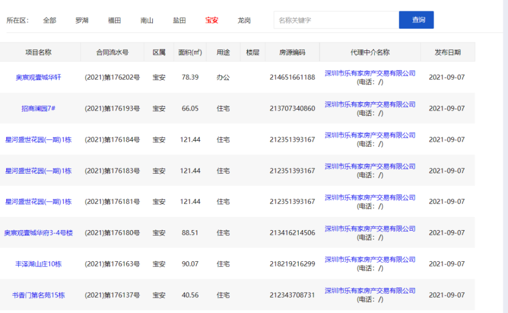Open the 招商澜园7# project link

coord(38,109)
